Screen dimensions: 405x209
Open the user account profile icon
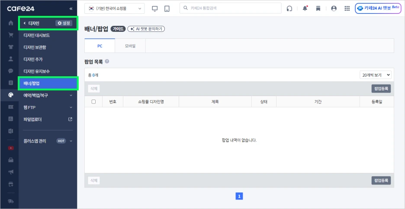(x=334, y=9)
